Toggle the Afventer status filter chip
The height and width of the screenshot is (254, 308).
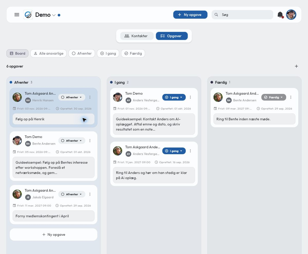click(82, 53)
